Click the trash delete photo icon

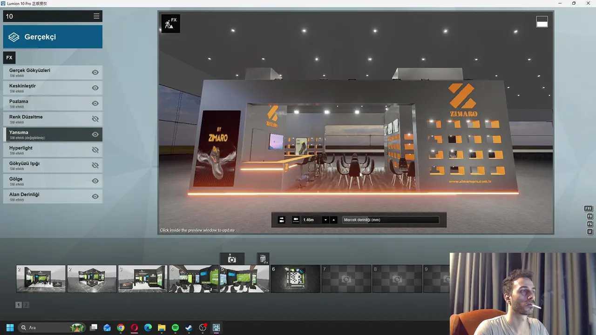point(263,259)
